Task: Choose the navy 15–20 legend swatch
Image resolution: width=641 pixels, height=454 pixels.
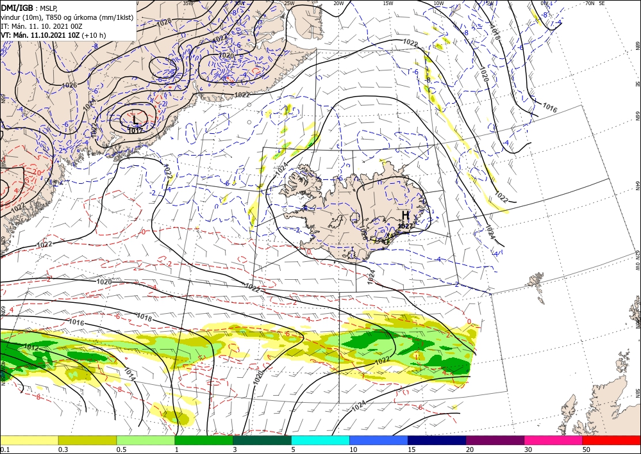Action: [437, 440]
